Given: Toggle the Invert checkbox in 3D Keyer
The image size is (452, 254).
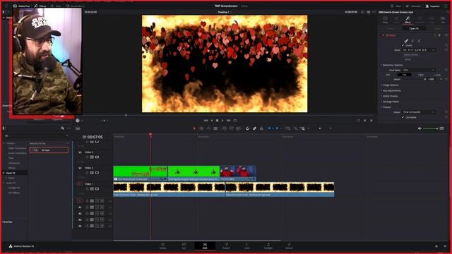Looking at the screenshot, I should click(x=403, y=45).
